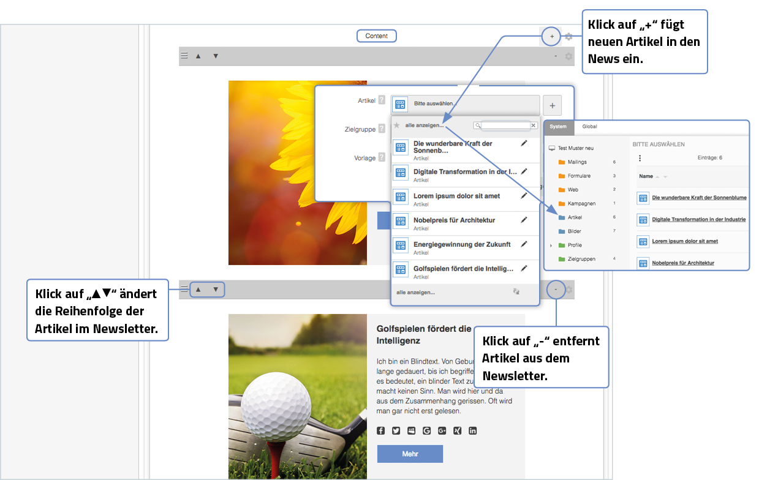Screen dimensions: 759x480
Task: Click the 'Mehr' button in golf article
Action: coord(410,454)
